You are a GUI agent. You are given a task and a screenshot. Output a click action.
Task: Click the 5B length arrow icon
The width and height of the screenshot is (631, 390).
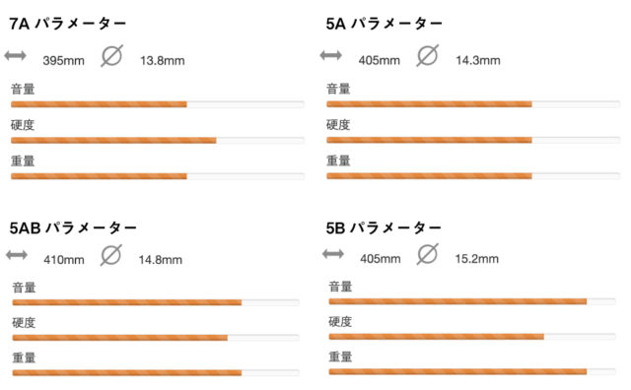333,254
